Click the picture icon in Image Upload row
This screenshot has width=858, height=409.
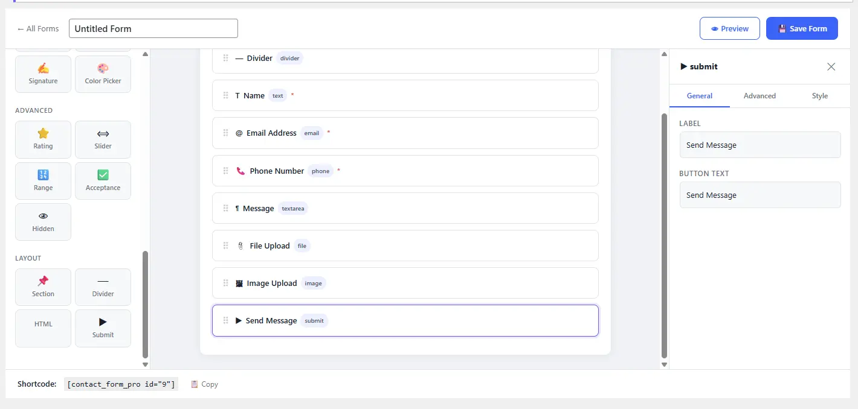[x=239, y=283]
